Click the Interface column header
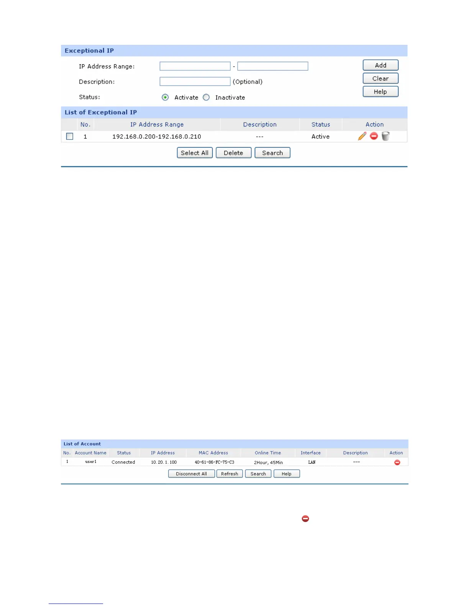The image size is (469, 607). pyautogui.click(x=311, y=453)
